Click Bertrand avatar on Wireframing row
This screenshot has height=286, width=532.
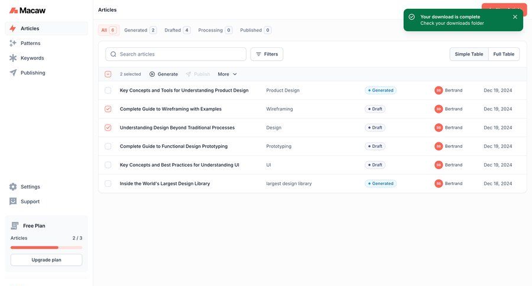click(x=439, y=109)
